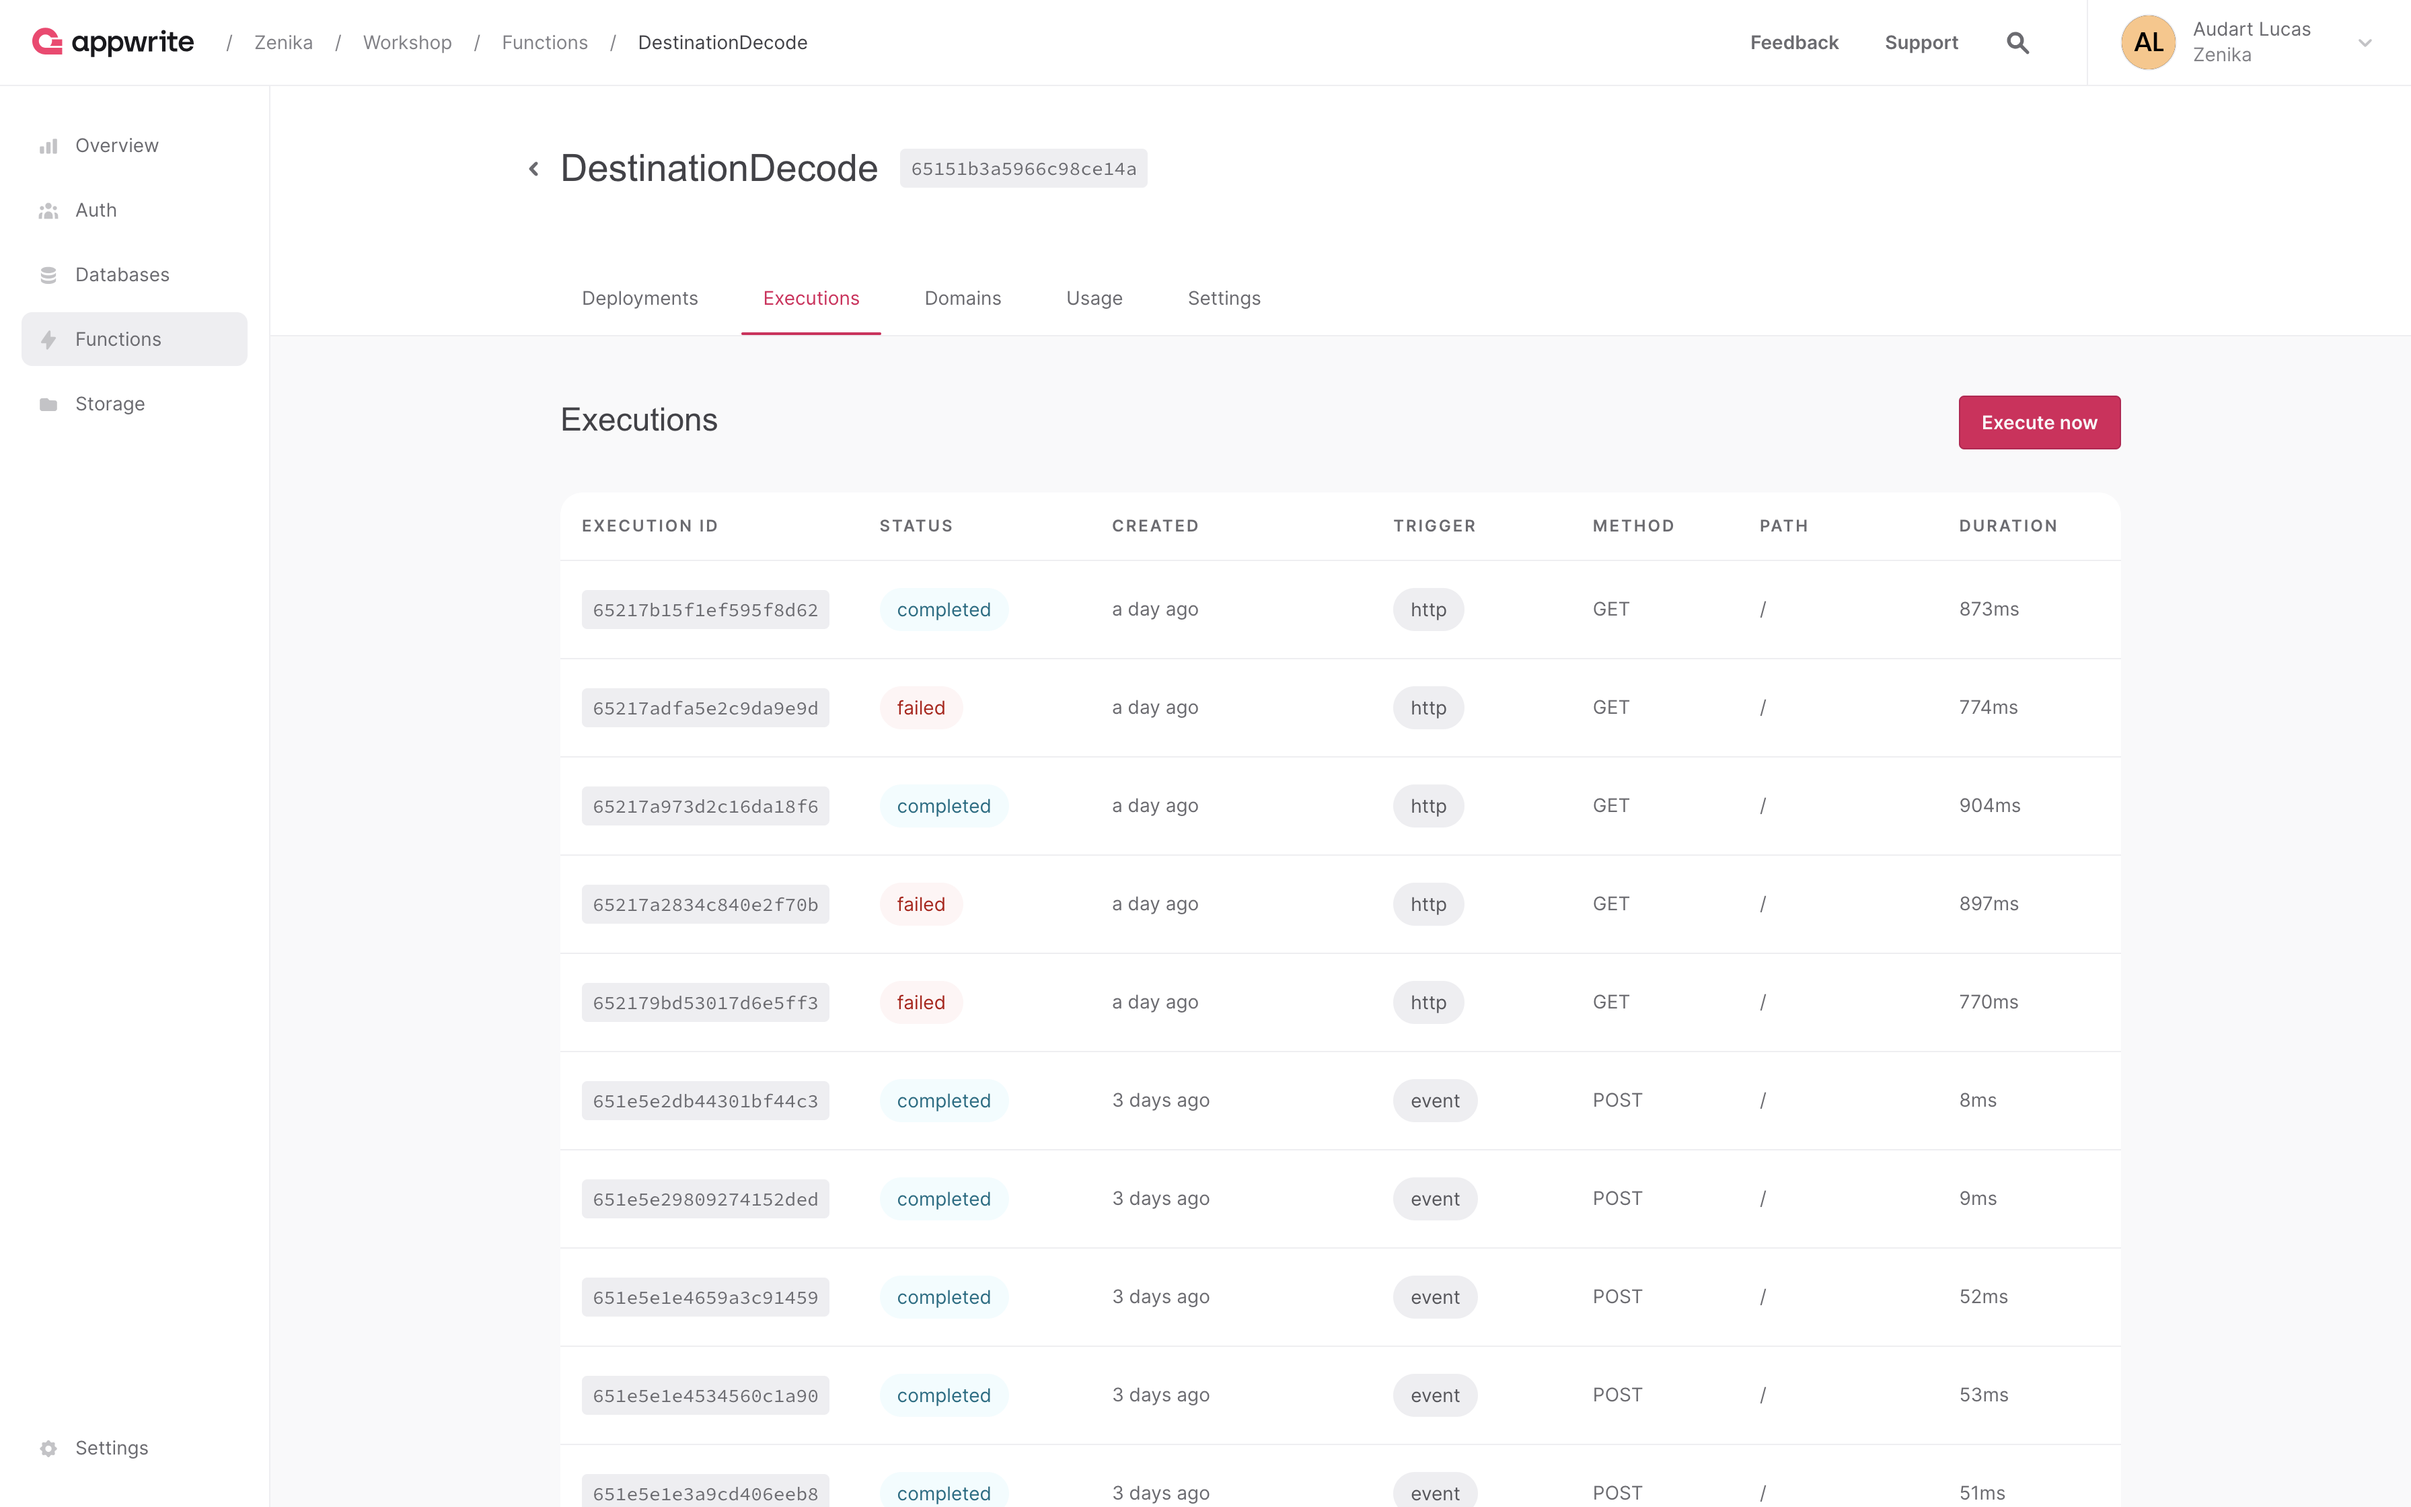The width and height of the screenshot is (2411, 1507).
Task: Open the Settings tab
Action: point(1222,297)
